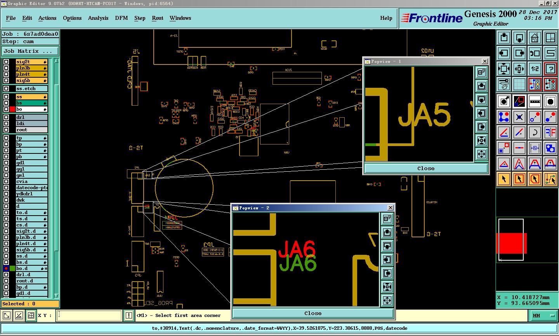Open the File menu
Screen dimensions: 559x336
pyautogui.click(x=11, y=18)
